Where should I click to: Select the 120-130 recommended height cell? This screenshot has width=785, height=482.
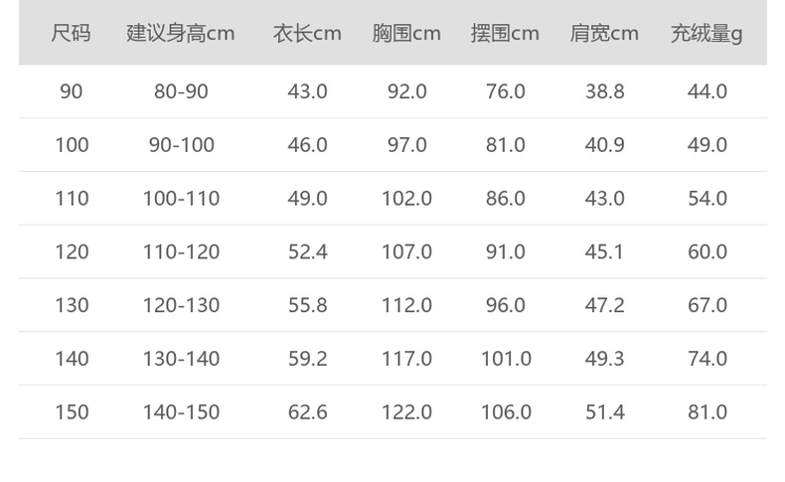pos(181,305)
